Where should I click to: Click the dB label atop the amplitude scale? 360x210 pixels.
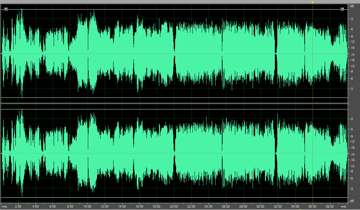coord(351,6)
